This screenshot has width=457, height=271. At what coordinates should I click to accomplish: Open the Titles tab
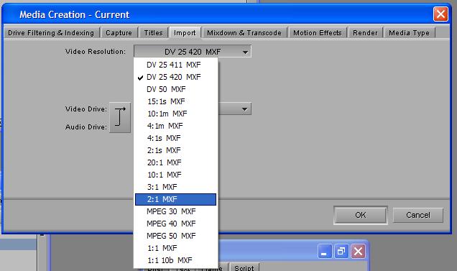point(153,32)
